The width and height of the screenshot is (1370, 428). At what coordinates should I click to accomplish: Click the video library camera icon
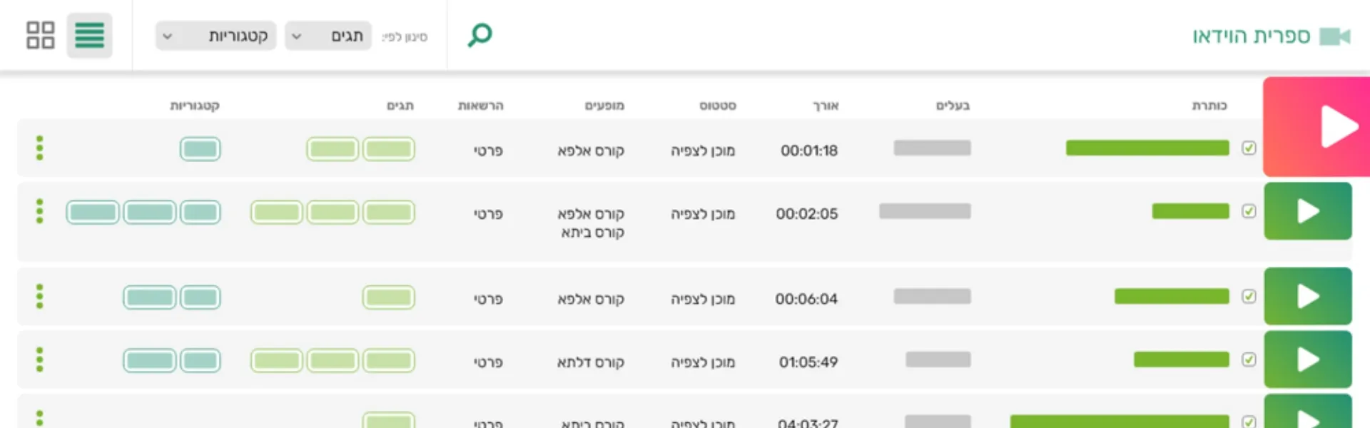1334,36
